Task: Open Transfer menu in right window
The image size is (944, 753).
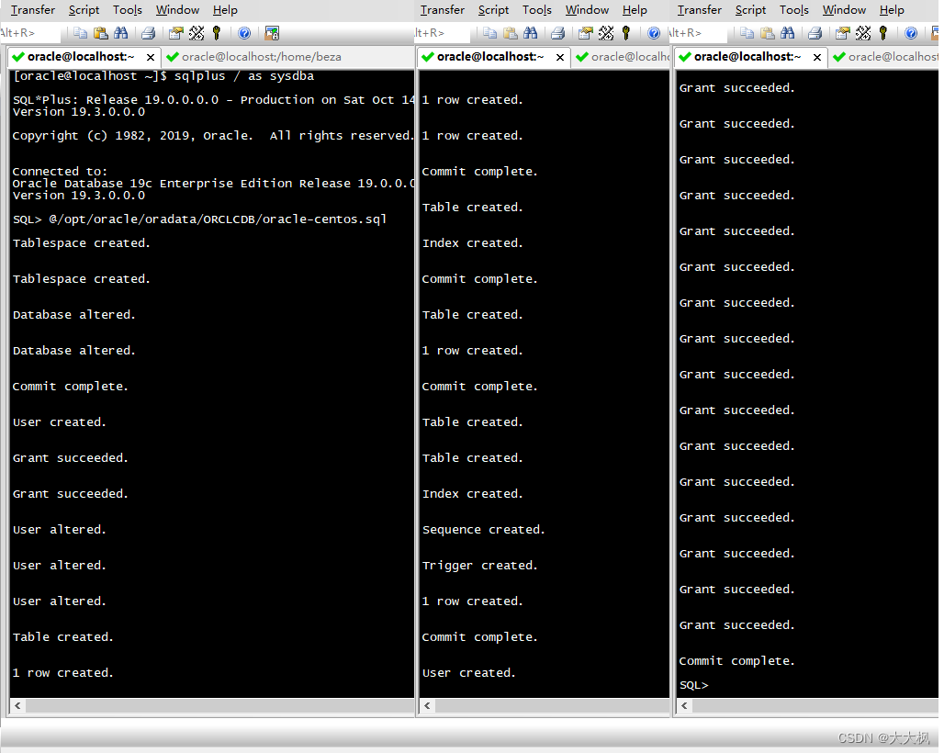Action: (700, 10)
